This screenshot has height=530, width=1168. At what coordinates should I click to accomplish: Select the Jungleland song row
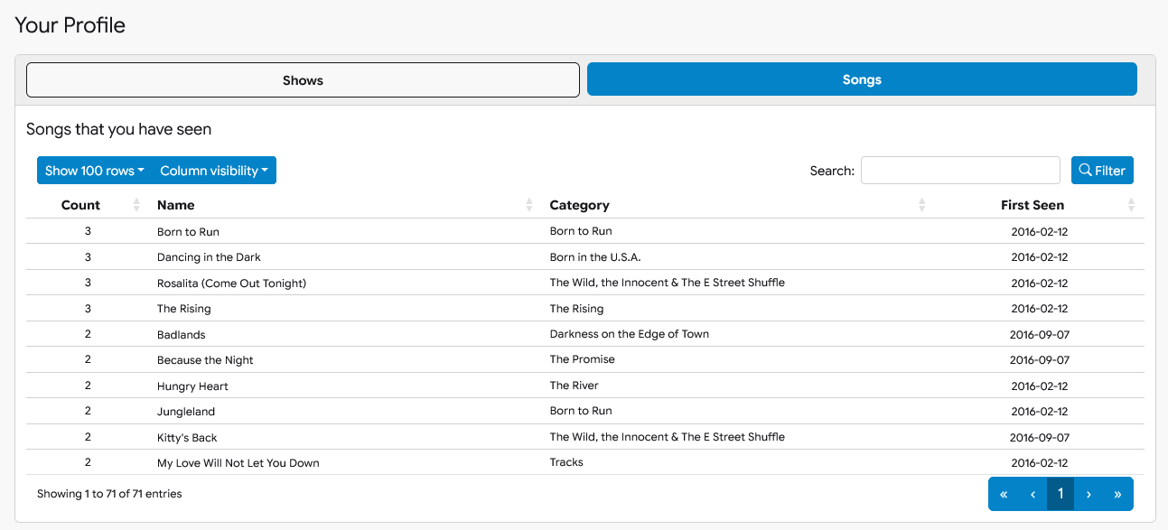click(186, 412)
